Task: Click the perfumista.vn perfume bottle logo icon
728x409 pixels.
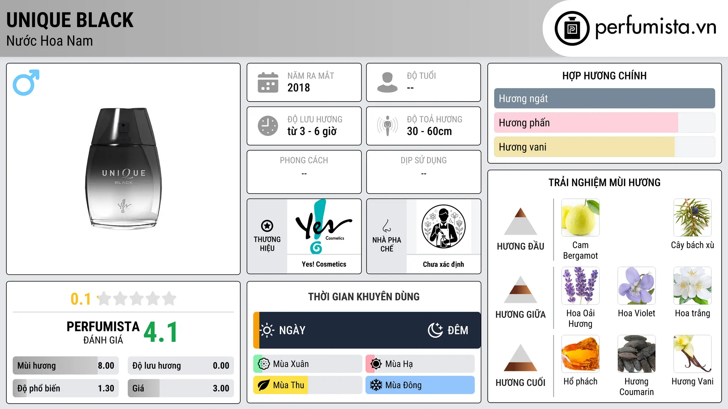Action: click(x=572, y=28)
